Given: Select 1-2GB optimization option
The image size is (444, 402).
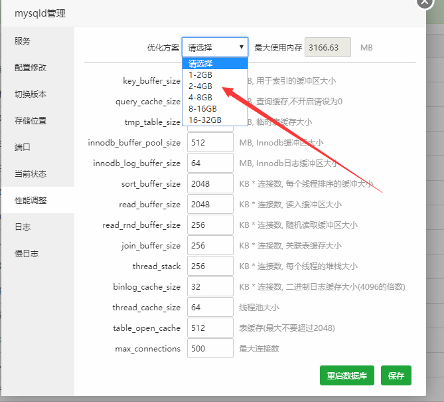Looking at the screenshot, I should [200, 74].
